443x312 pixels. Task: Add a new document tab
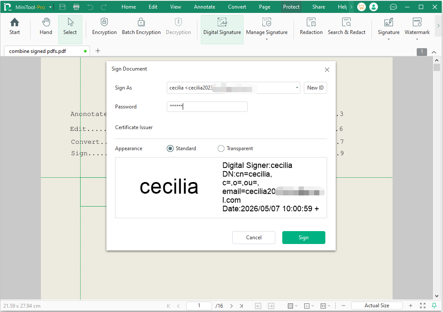tap(98, 51)
